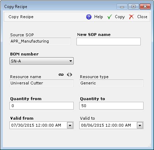Click the Close text button
Screen dimensions: 154x150
(x=142, y=17)
